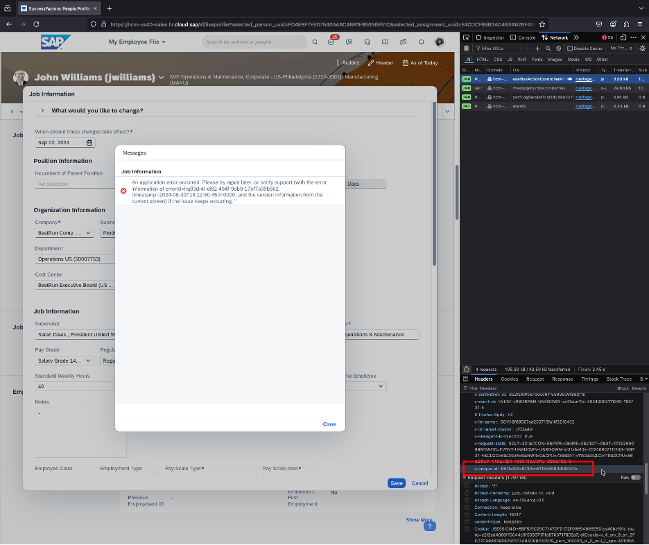Open the Firefox hamburger menu
The width and height of the screenshot is (649, 545).
[x=640, y=24]
